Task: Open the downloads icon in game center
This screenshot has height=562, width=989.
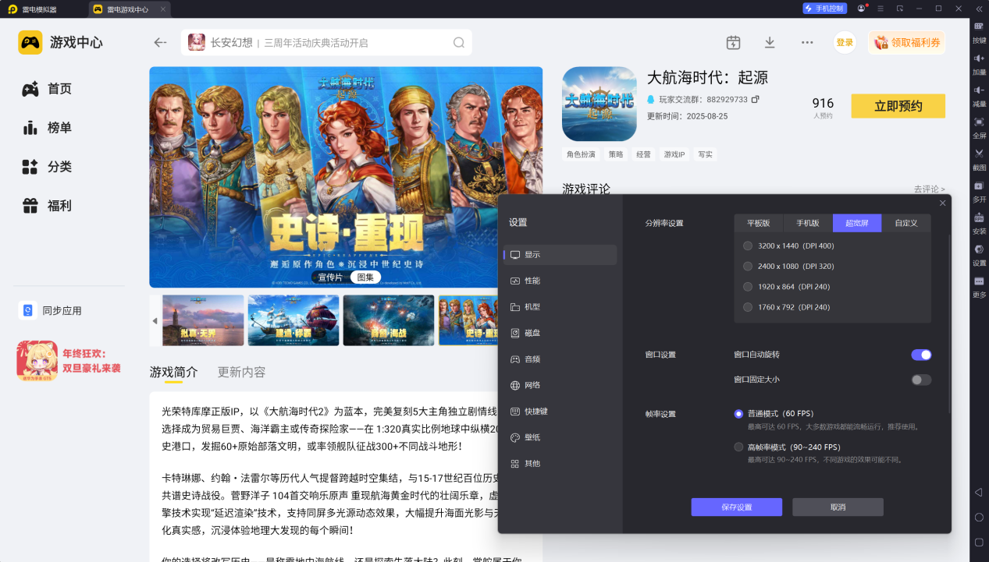Action: pyautogui.click(x=770, y=42)
